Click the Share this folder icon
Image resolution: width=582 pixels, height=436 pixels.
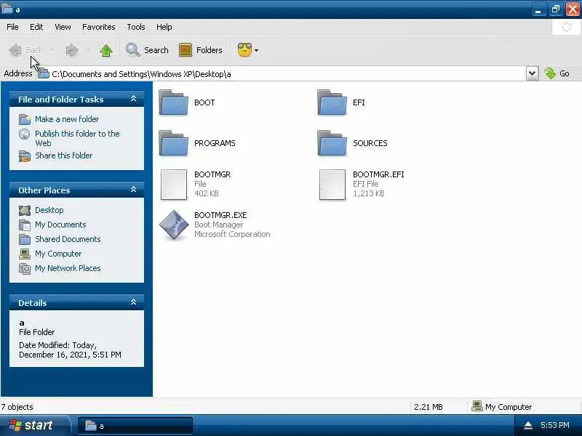point(25,156)
